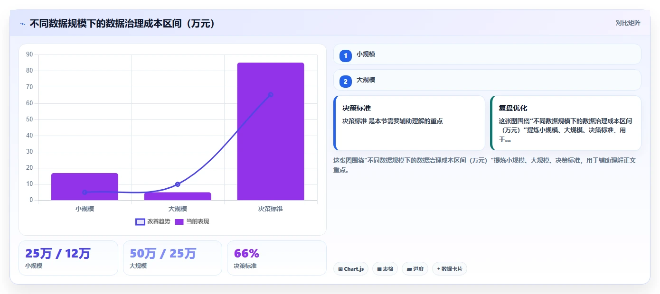This screenshot has width=660, height=294.
Task: Click the 对比矩阵 label in header
Action: pyautogui.click(x=628, y=23)
